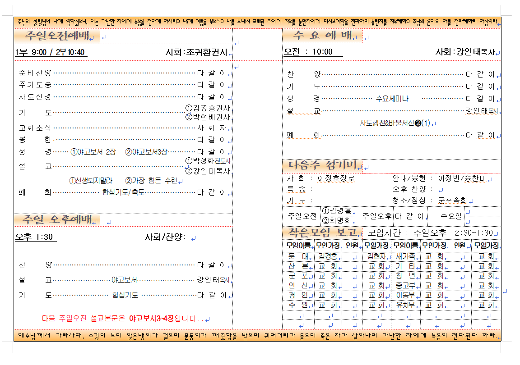Click the '주일 오후예배' section heading
Image resolution: width=520 pixels, height=365 pixels.
[x=57, y=219]
